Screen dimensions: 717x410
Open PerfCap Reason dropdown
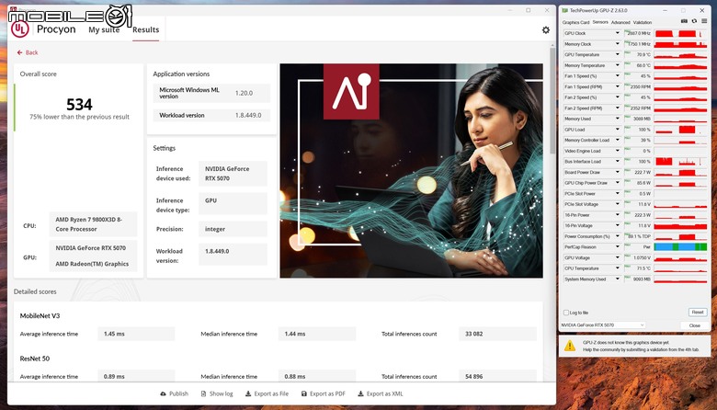[618, 246]
